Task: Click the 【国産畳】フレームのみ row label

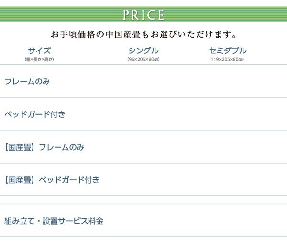Action: point(44,147)
